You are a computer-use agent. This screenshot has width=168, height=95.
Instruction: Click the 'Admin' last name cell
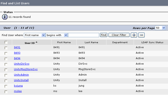pos(82,75)
